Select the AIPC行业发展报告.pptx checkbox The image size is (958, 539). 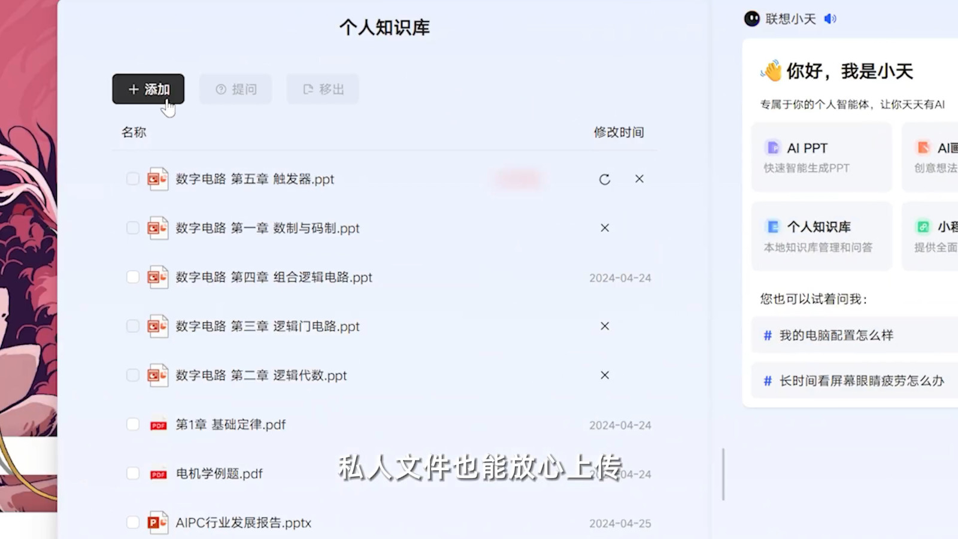pos(133,523)
